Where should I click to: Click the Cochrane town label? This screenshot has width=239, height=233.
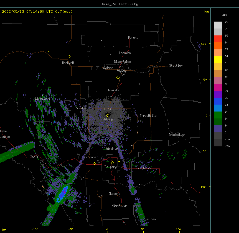coord(89,157)
